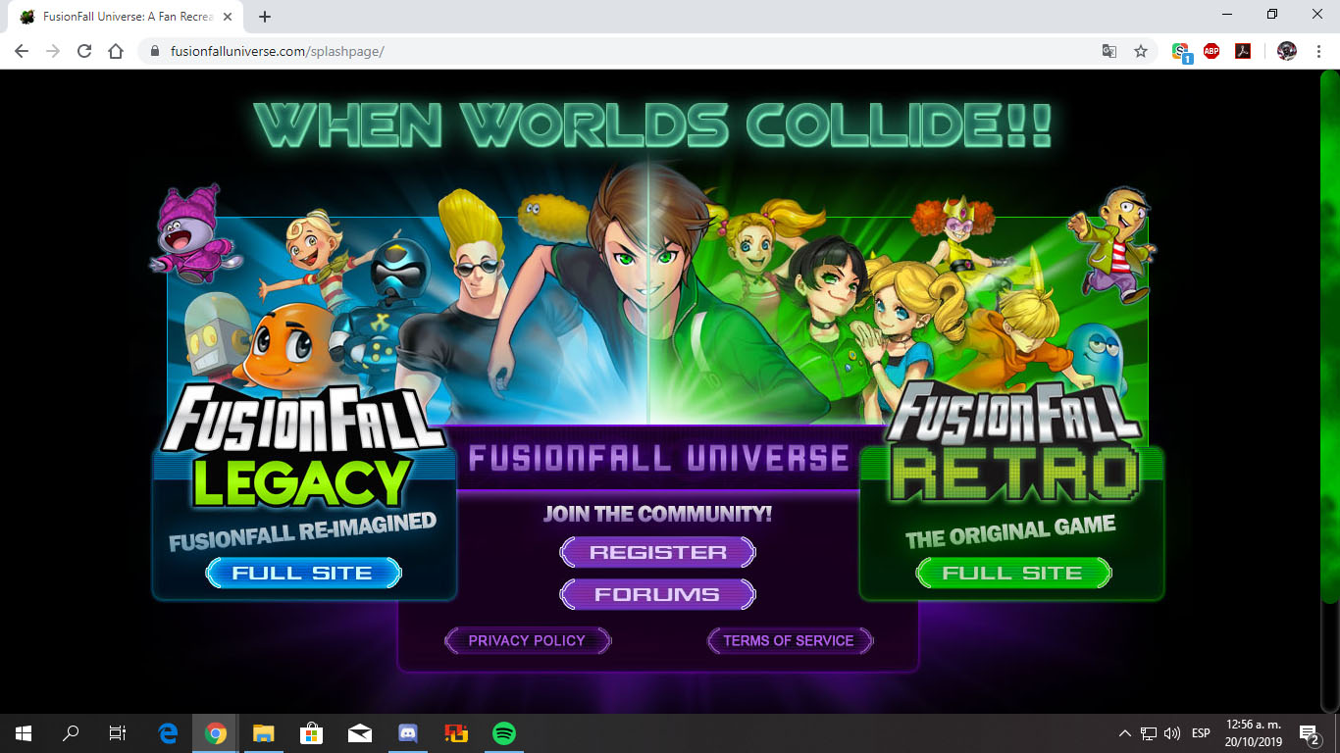Click the FusionFall Universe title banner

658,458
